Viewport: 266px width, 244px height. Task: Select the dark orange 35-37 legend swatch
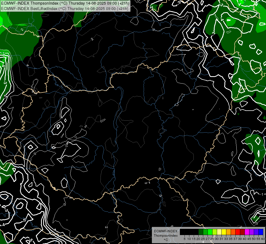coord(233,232)
